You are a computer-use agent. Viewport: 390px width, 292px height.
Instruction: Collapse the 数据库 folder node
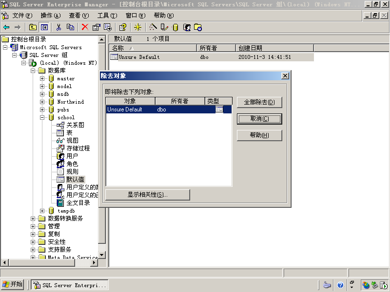point(33,71)
